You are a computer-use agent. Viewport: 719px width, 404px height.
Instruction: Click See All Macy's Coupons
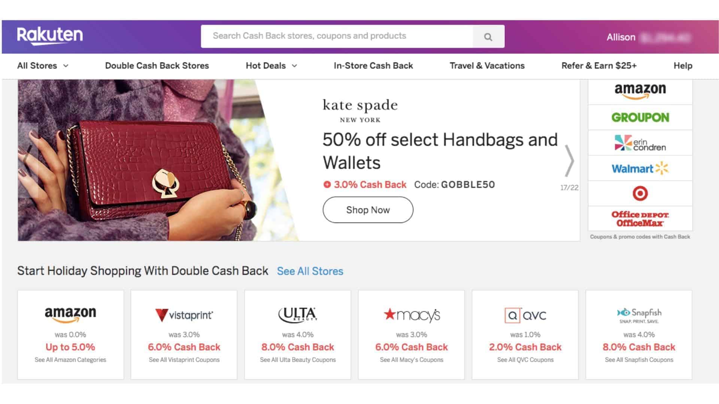coord(410,359)
